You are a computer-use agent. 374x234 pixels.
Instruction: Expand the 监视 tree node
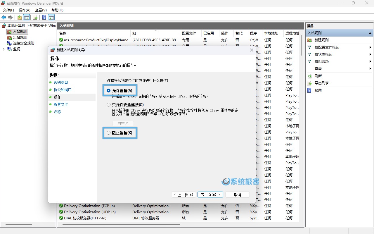pos(4,49)
